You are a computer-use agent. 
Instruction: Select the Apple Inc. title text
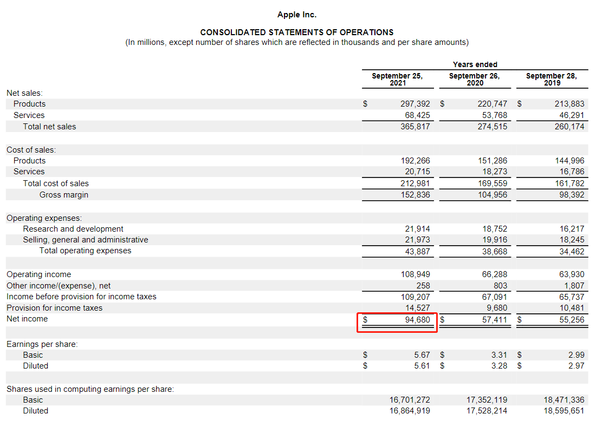click(297, 15)
